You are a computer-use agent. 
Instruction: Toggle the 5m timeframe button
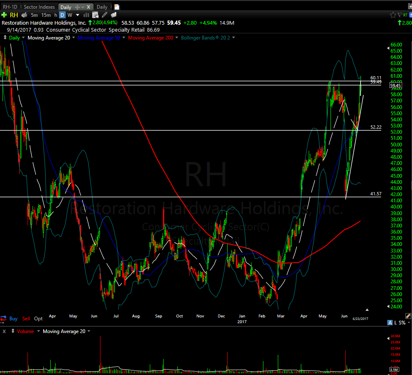point(34,15)
